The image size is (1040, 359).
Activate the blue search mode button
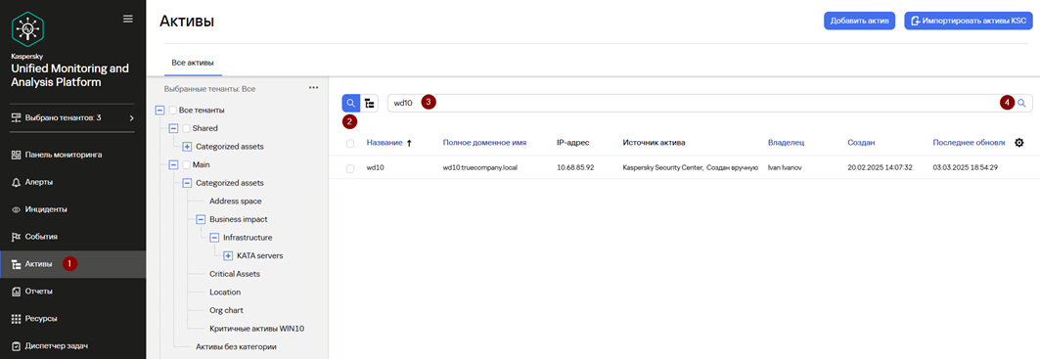point(351,103)
